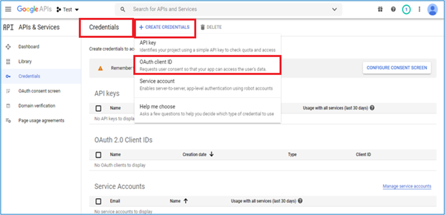Check the Service Accounts select-all box

click(98, 201)
